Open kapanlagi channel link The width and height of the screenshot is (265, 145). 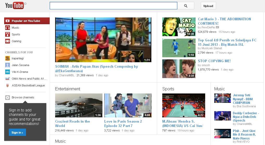pos(18,58)
